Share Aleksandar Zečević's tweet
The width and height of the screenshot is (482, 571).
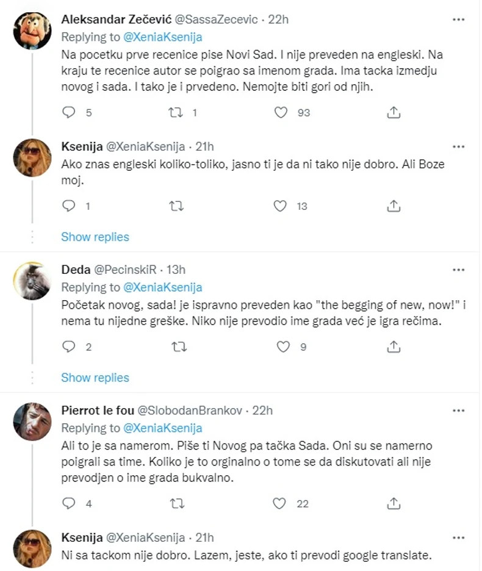[394, 112]
